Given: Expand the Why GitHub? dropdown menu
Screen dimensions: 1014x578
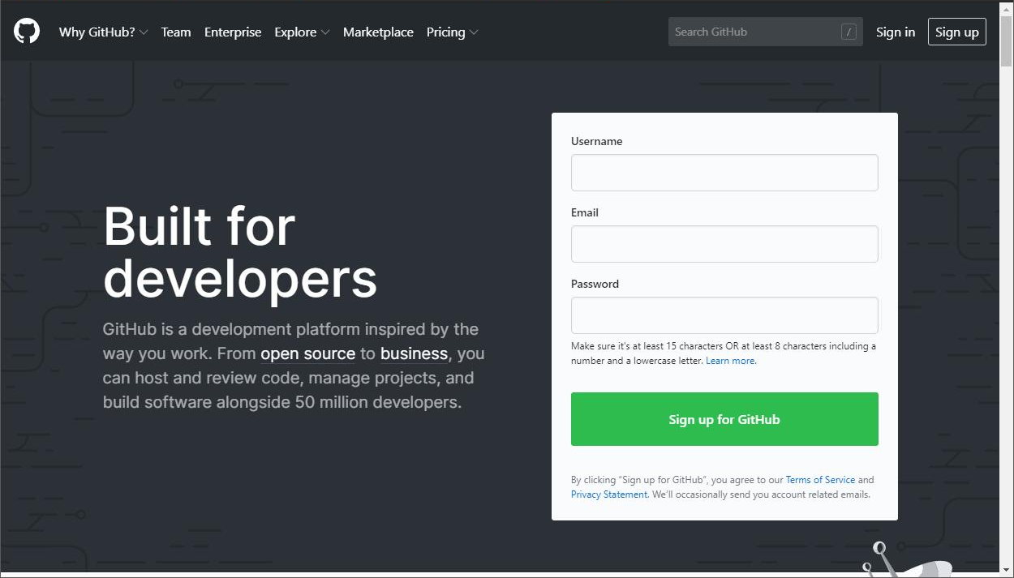Looking at the screenshot, I should click(x=103, y=32).
